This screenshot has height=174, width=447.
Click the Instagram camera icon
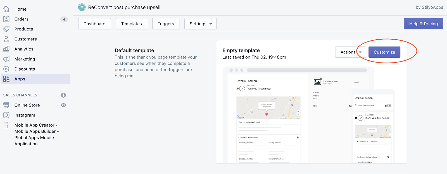[x=6, y=115]
